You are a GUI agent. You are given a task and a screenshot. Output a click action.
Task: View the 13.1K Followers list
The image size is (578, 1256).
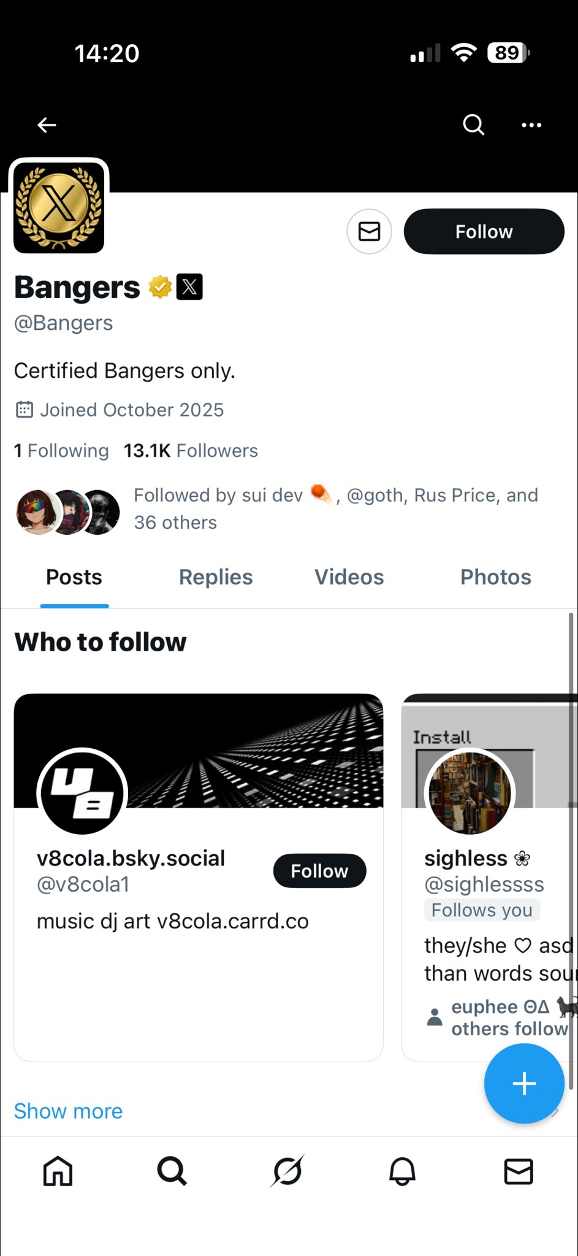(191, 451)
